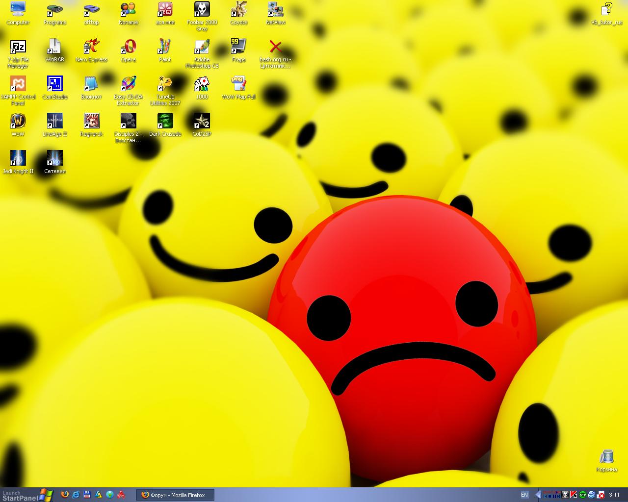Open the Opera browser shortcut

129,51
